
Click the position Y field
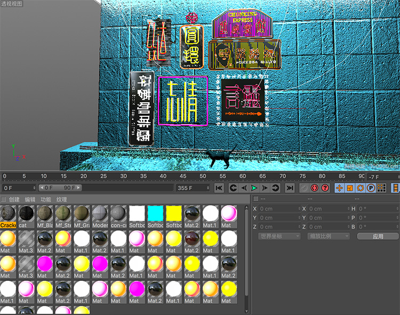280,218
